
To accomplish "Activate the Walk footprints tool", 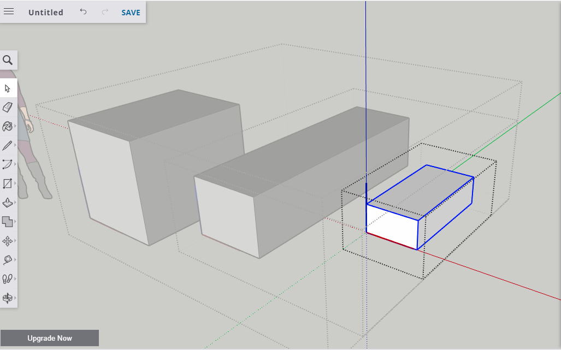I will point(7,279).
